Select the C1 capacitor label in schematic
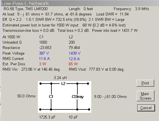159x121 pixels. click(51, 97)
